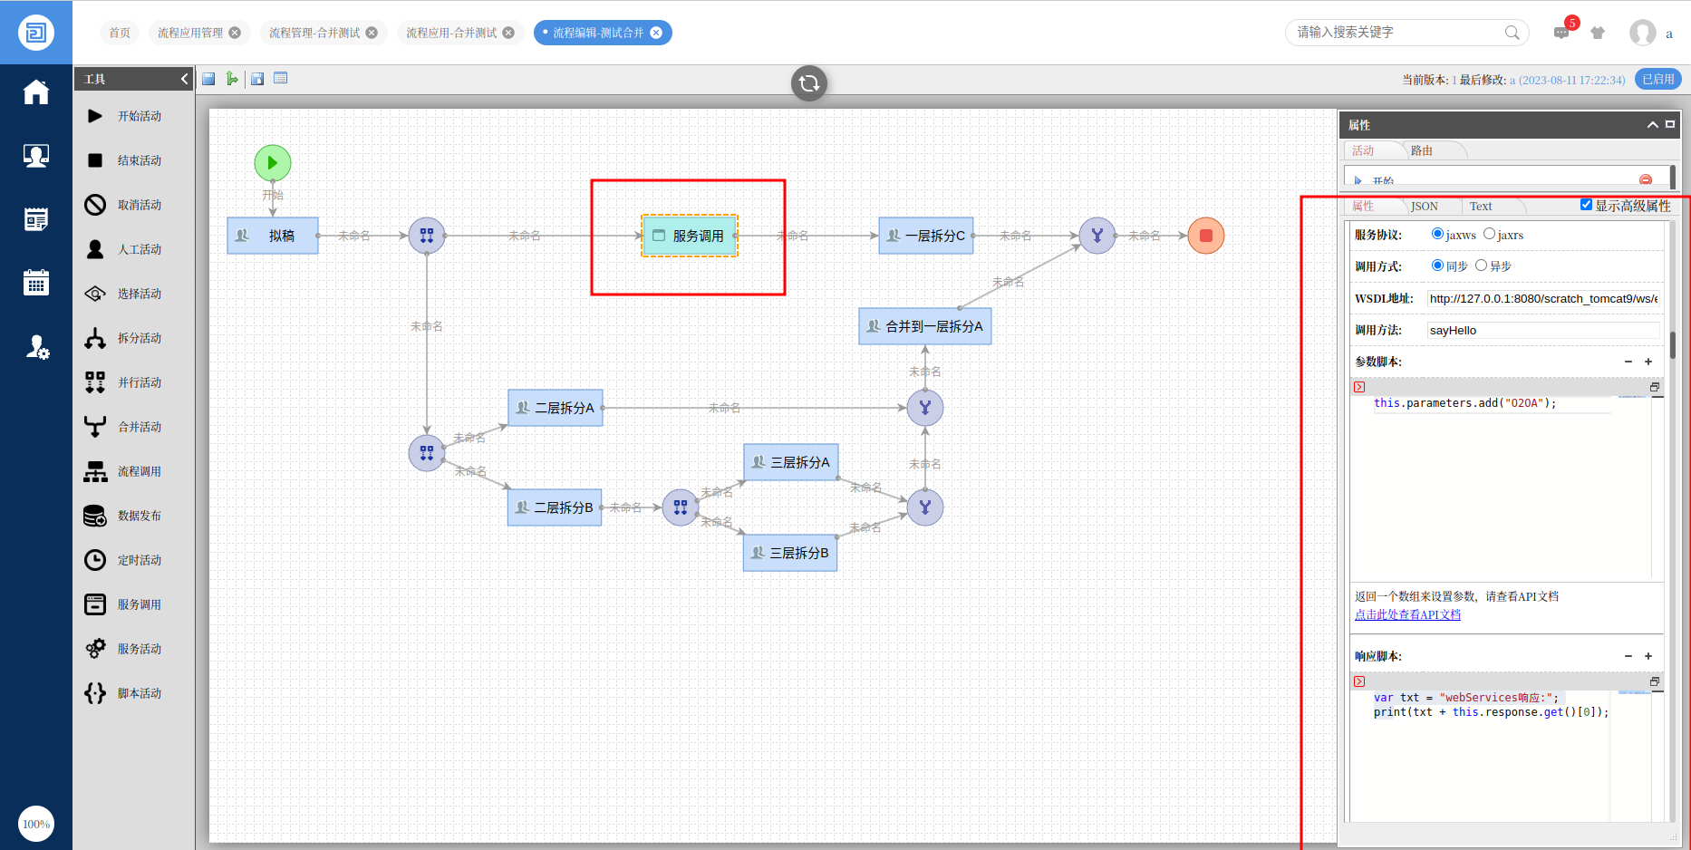Screen dimensions: 1691x850
Task: Click the search magnifier icon
Action: [x=1512, y=33]
